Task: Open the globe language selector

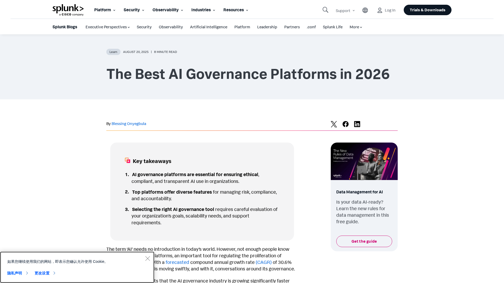Action: (365, 10)
